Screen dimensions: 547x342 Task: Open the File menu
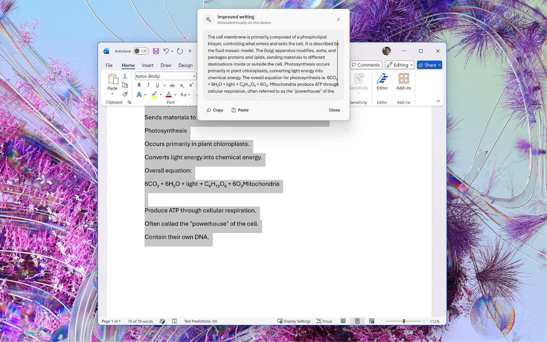point(109,65)
